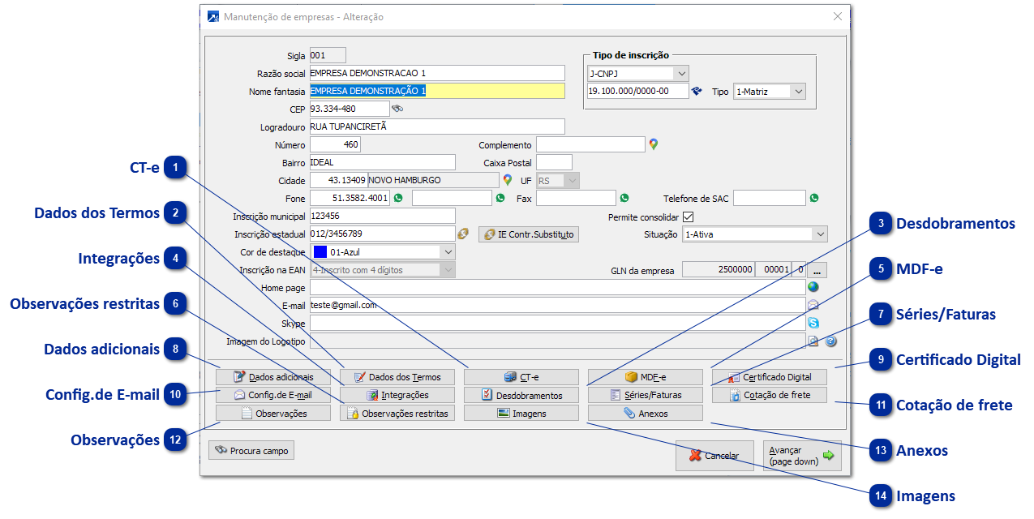Screen dimensions: 1034x519
Task: Open the Dados adicionais section
Action: pos(273,377)
